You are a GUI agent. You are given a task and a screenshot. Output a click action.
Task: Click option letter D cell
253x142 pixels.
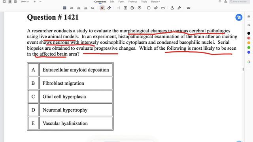pyautogui.click(x=33, y=110)
